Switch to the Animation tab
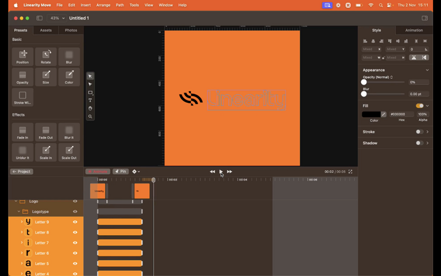This screenshot has height=276, width=441. [x=413, y=30]
